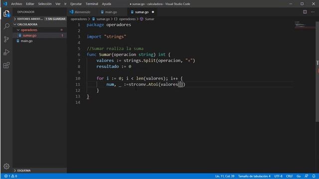Click the editor vertical scrollbar

[317, 71]
